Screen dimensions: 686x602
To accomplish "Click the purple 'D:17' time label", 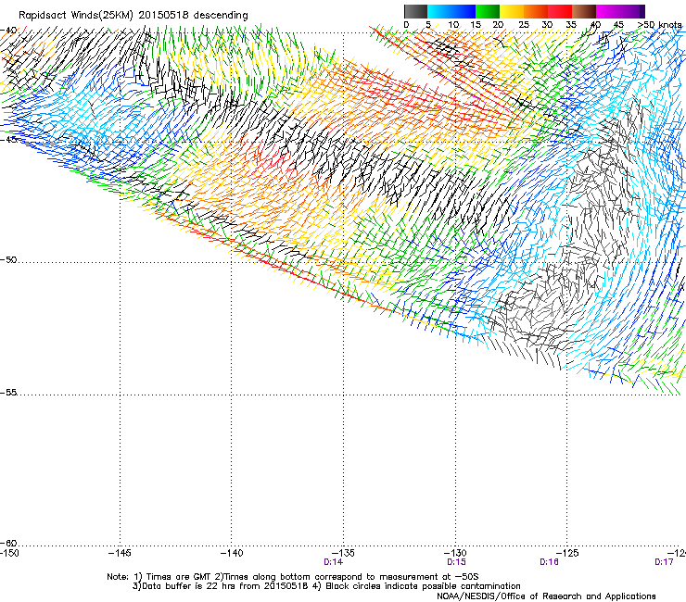I will pos(664,562).
